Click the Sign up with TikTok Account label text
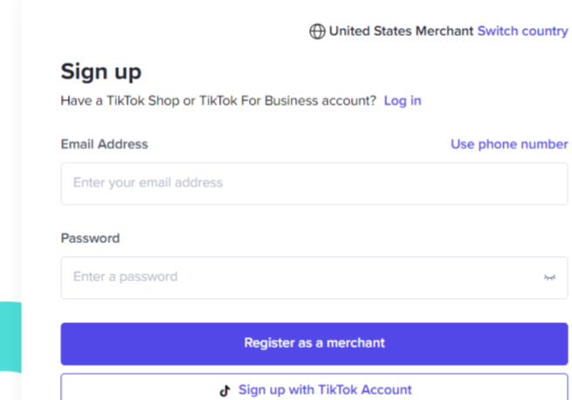Screen dimensions: 572x400 pos(325,390)
